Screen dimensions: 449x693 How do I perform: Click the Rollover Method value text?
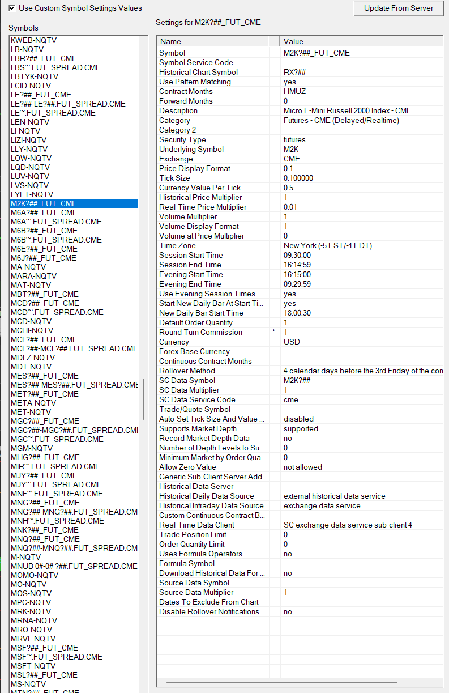click(x=363, y=371)
